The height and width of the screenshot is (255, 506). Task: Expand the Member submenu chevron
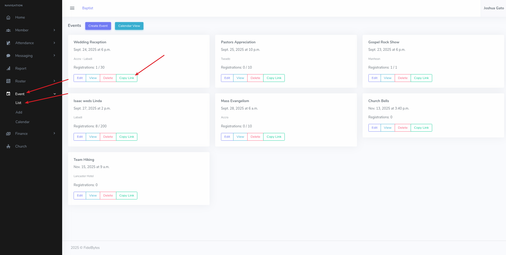point(54,30)
